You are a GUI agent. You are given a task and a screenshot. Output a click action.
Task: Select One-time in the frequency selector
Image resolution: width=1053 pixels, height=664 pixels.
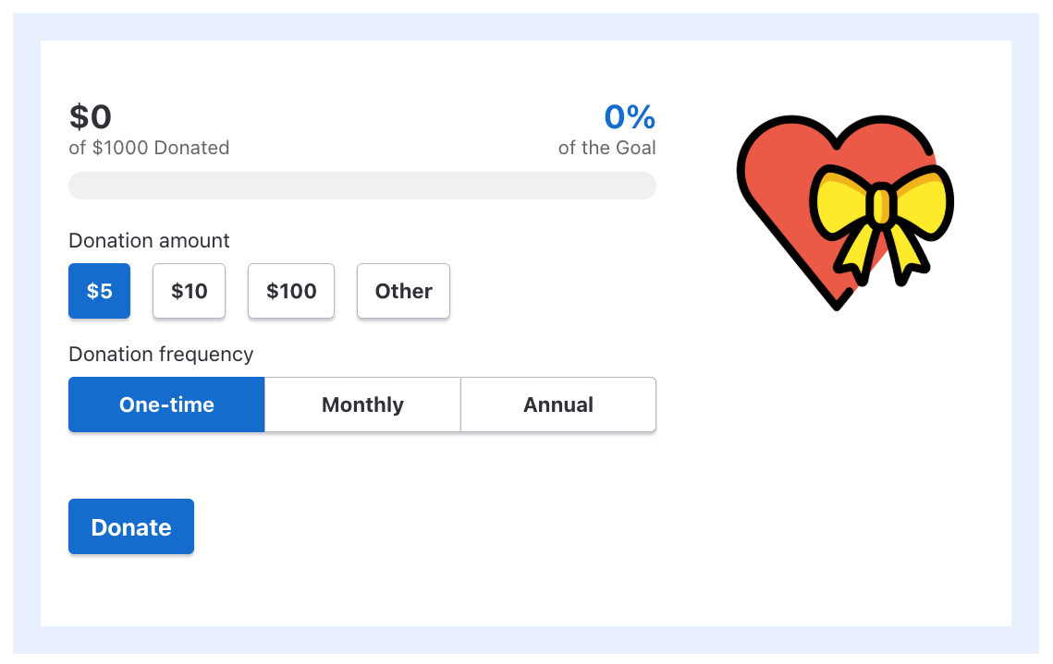click(x=166, y=404)
